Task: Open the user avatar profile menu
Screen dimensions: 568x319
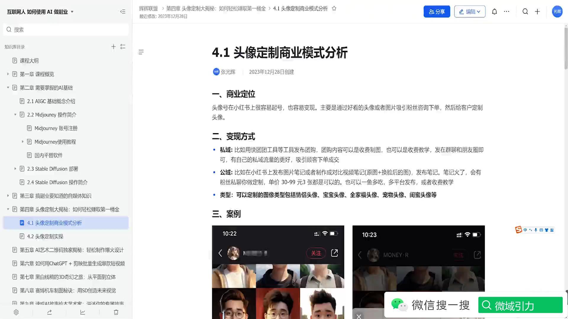Action: click(557, 12)
